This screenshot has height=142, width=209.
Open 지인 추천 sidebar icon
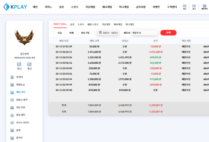12,107
